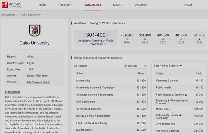The height and width of the screenshot is (134, 208).
Task: Click the Region value Africa
Action: click(30, 56)
